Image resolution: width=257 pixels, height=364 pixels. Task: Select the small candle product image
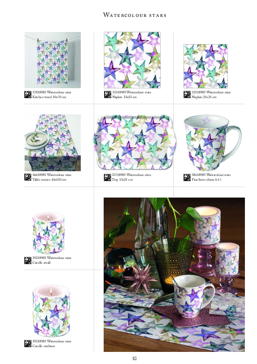tap(48, 233)
